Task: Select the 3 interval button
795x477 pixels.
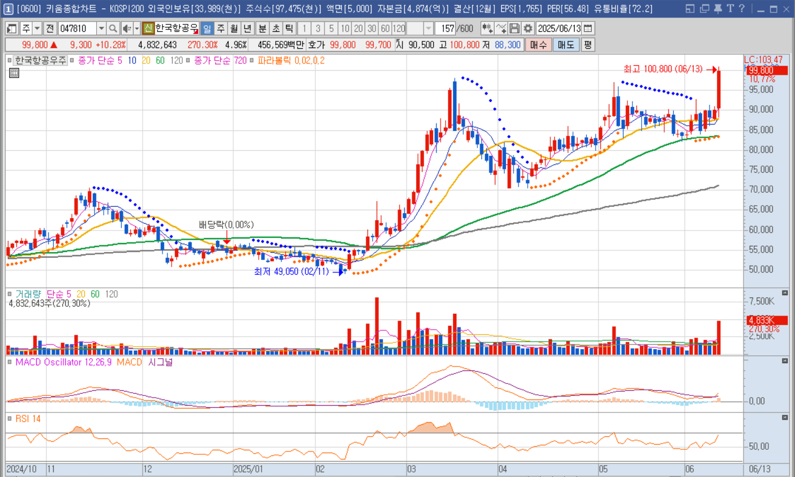Action: (x=318, y=28)
